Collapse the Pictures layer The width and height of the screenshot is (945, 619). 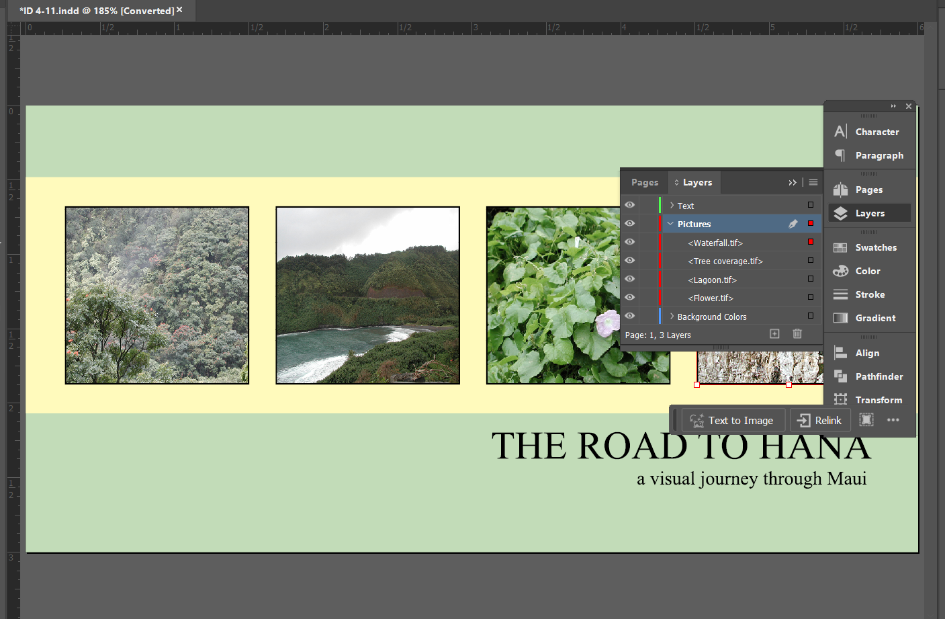(670, 224)
